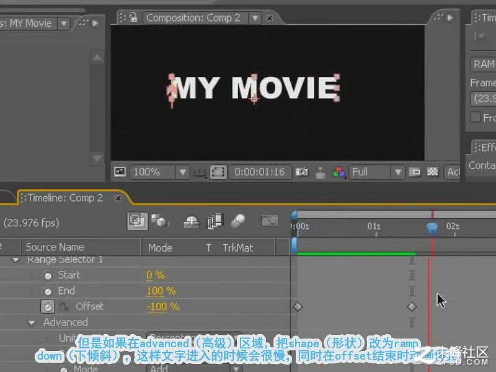Open the Ac camera view dropdown

tap(453, 172)
